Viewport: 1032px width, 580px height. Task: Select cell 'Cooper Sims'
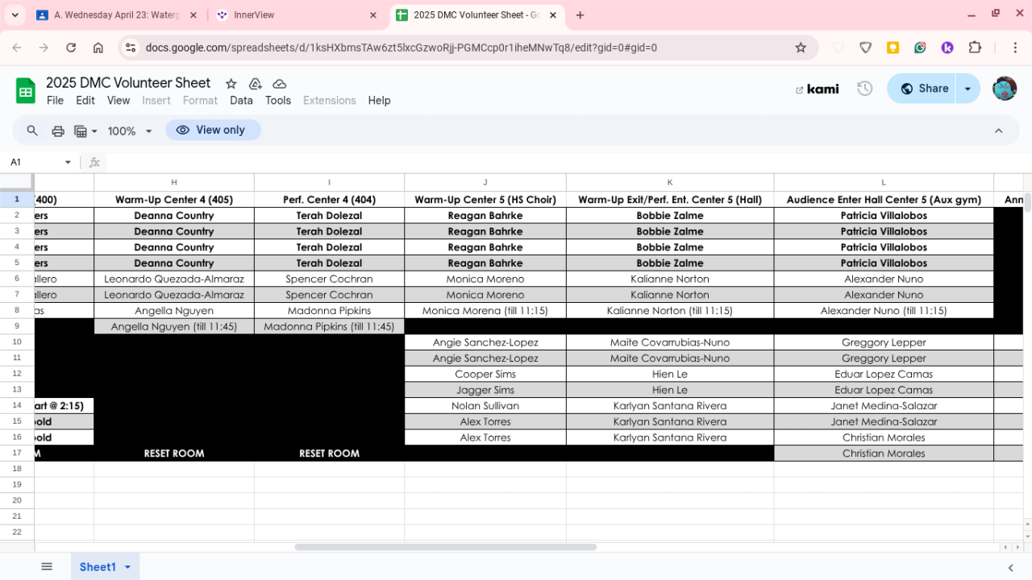(485, 374)
